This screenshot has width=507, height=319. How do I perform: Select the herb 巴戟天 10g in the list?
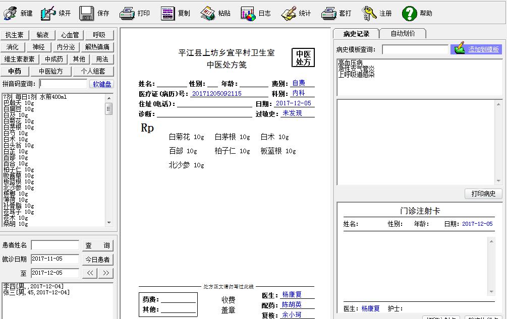(x=19, y=103)
